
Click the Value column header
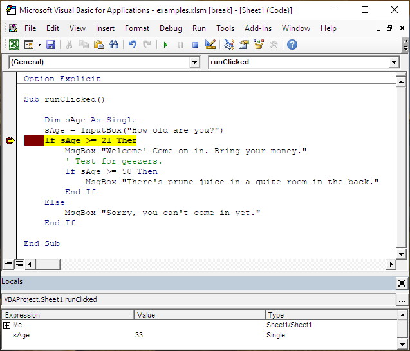click(200, 315)
